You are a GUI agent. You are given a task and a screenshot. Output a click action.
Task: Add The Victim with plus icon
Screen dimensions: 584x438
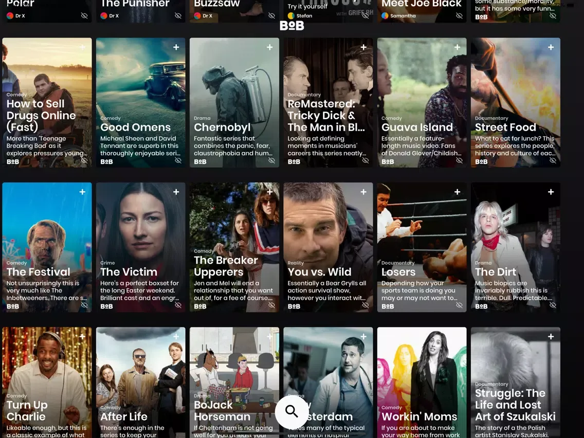coord(176,192)
